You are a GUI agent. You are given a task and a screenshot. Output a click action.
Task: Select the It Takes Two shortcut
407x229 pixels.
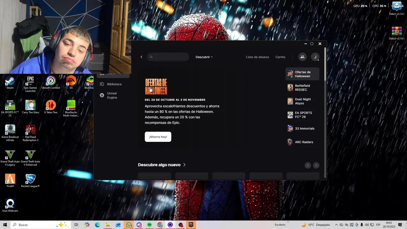click(51, 107)
